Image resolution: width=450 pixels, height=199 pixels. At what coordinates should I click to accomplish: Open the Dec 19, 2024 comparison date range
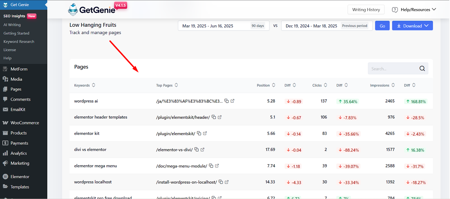327,26
